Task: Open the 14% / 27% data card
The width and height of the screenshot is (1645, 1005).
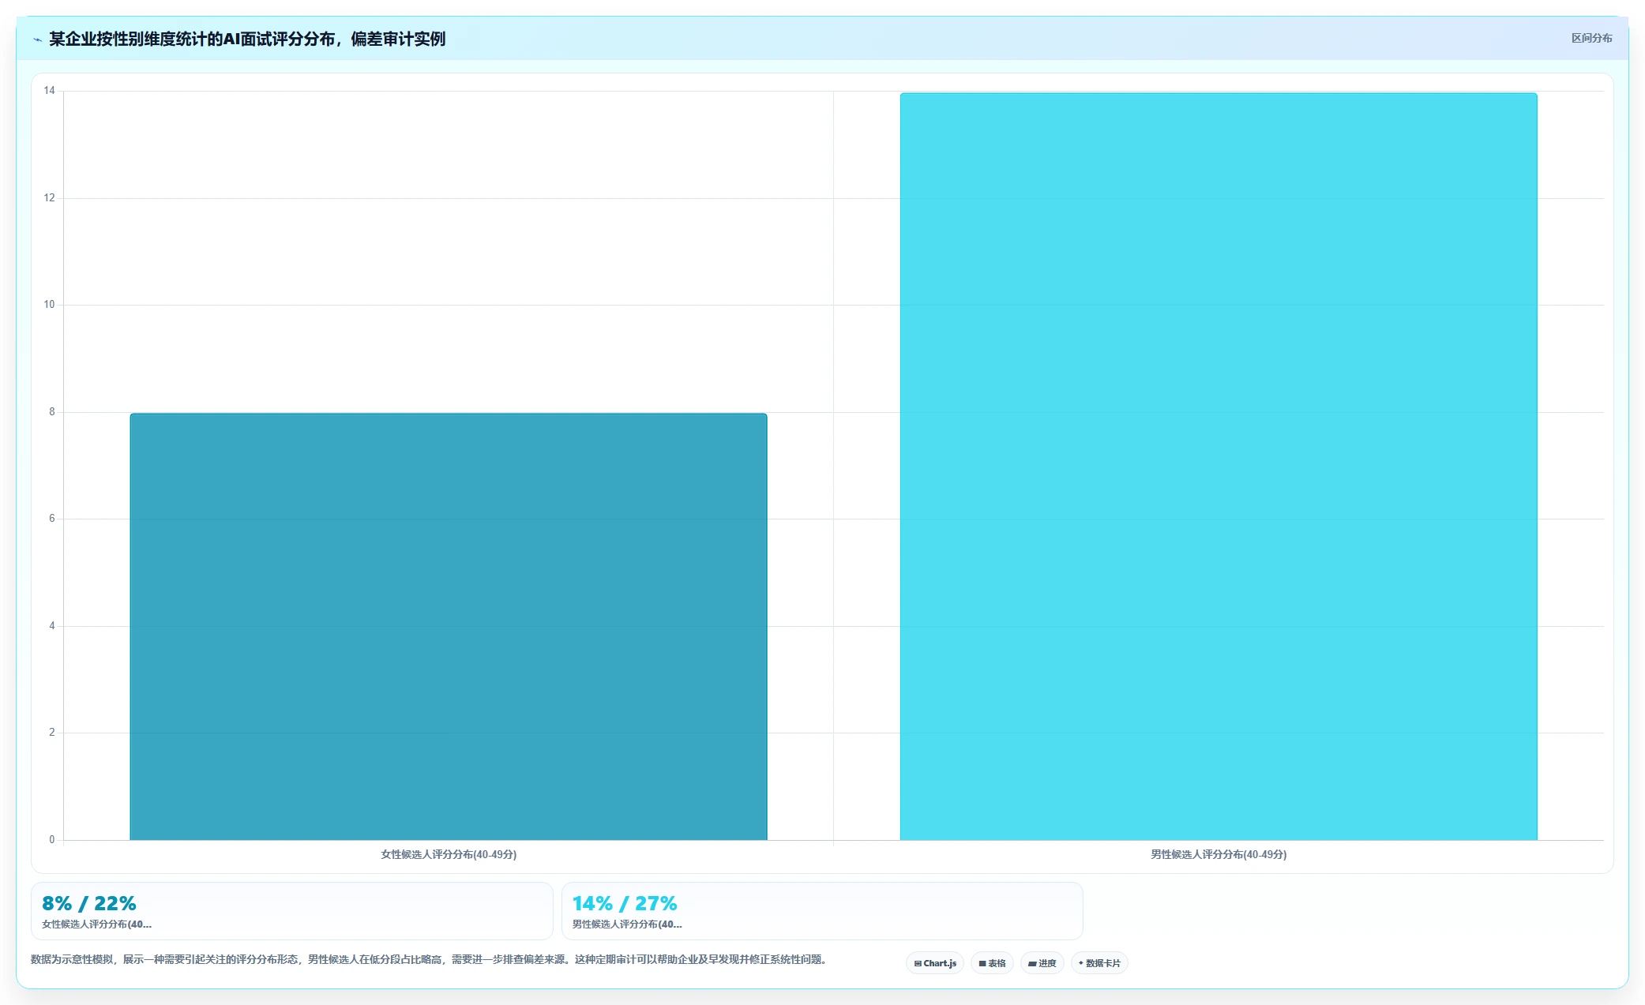Action: pos(822,911)
